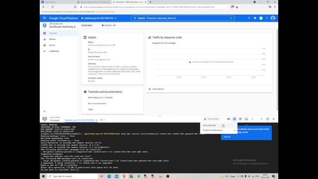
Task: Open Microsoft Edge from the taskbar
Action: tap(109, 176)
